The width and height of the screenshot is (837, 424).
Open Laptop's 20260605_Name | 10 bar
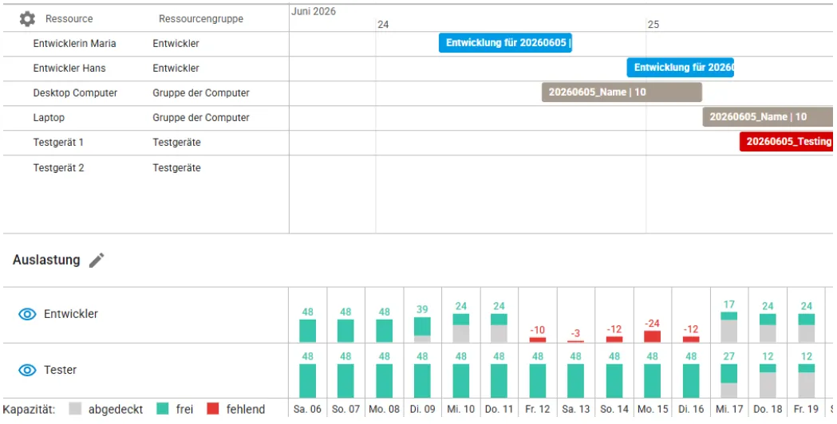(768, 117)
